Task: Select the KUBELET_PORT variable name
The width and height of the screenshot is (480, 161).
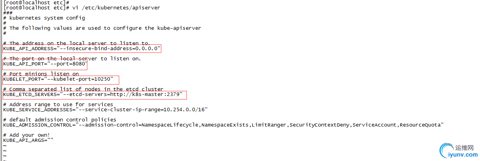Action: point(22,79)
